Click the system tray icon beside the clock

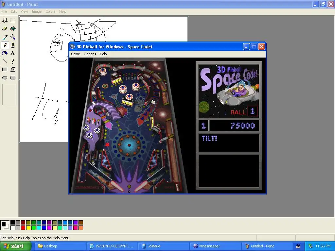pos(311,246)
